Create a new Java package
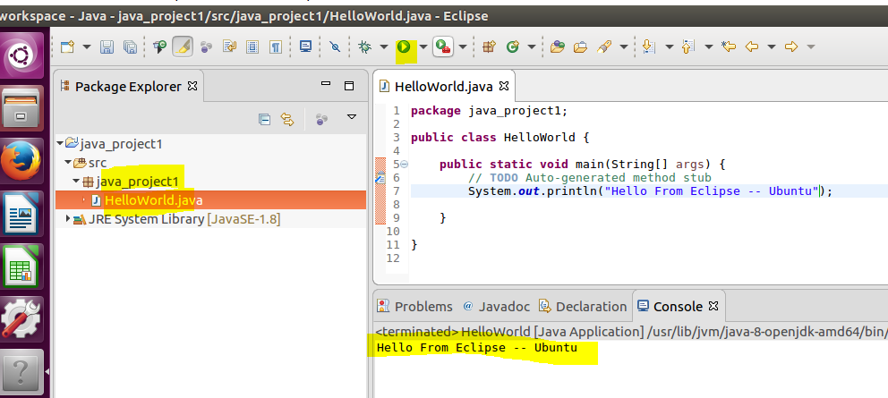 click(489, 47)
